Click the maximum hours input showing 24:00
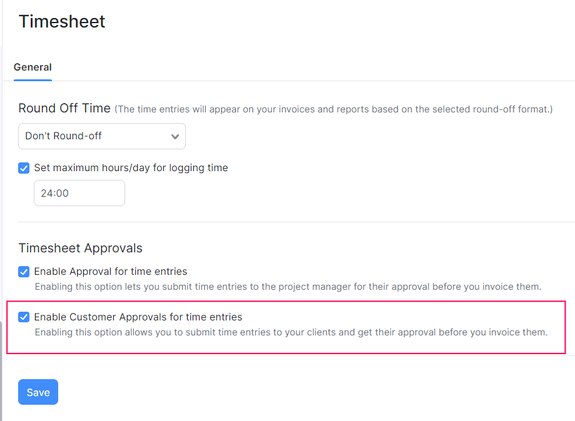575x421 pixels. tap(79, 193)
